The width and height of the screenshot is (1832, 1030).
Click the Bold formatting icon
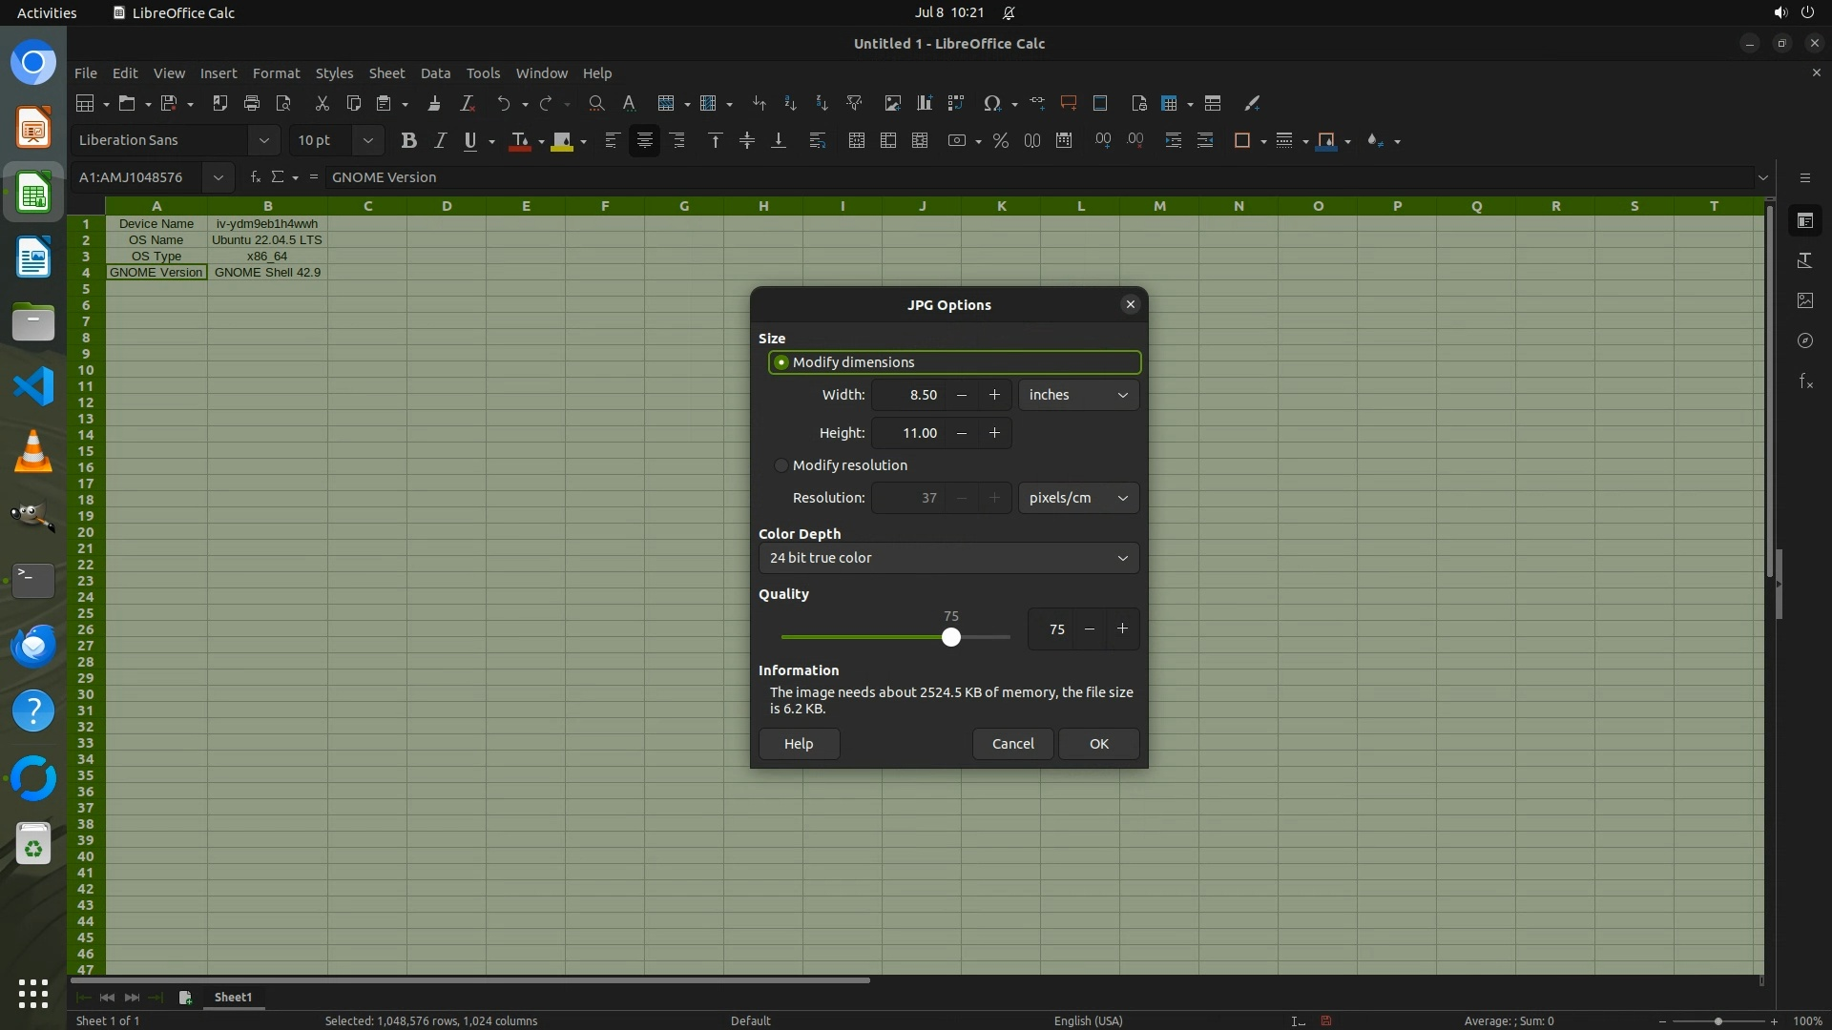point(408,141)
